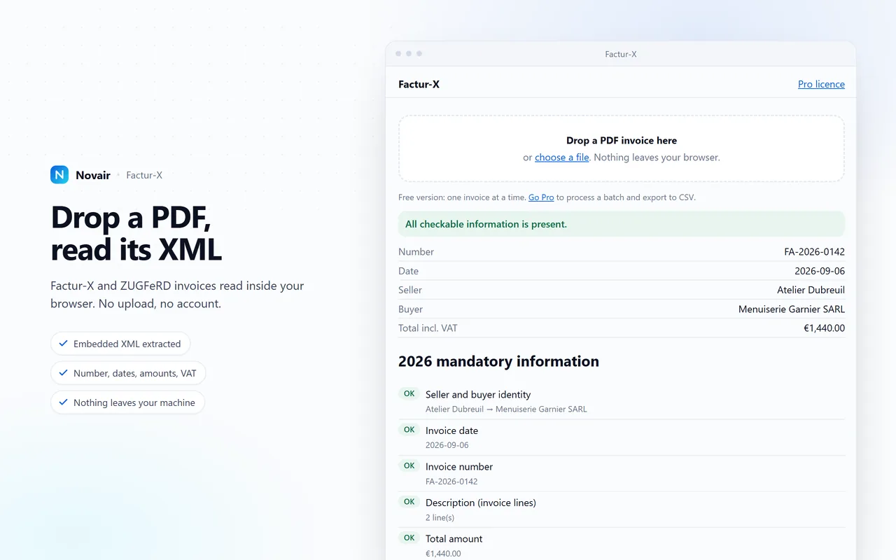Viewport: 896px width, 560px height.
Task: Click the checkmark beside "Number, dates, amounts, VAT"
Action: pyautogui.click(x=63, y=373)
